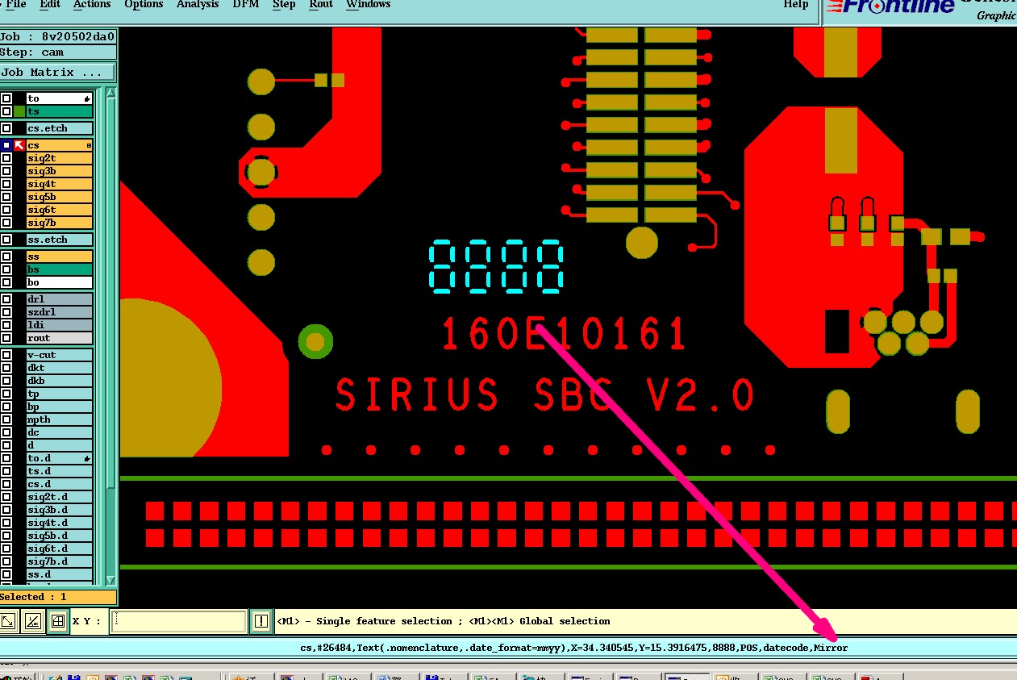Open the Rout menu
This screenshot has width=1017, height=680.
click(x=321, y=4)
